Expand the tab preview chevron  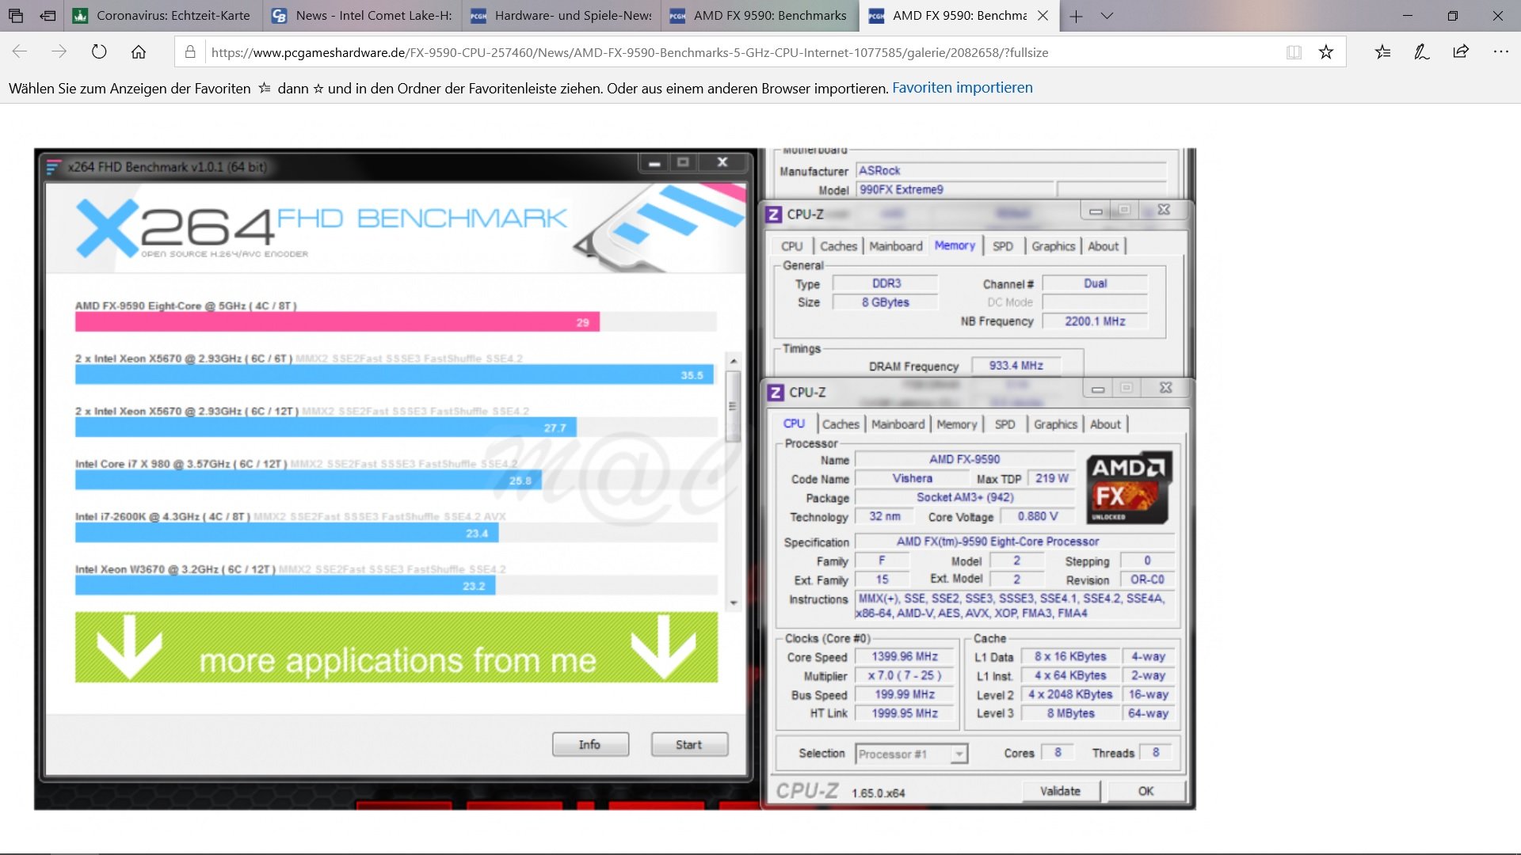(x=1107, y=16)
